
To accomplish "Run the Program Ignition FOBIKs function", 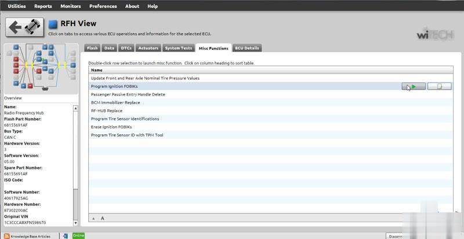I will pyautogui.click(x=414, y=86).
